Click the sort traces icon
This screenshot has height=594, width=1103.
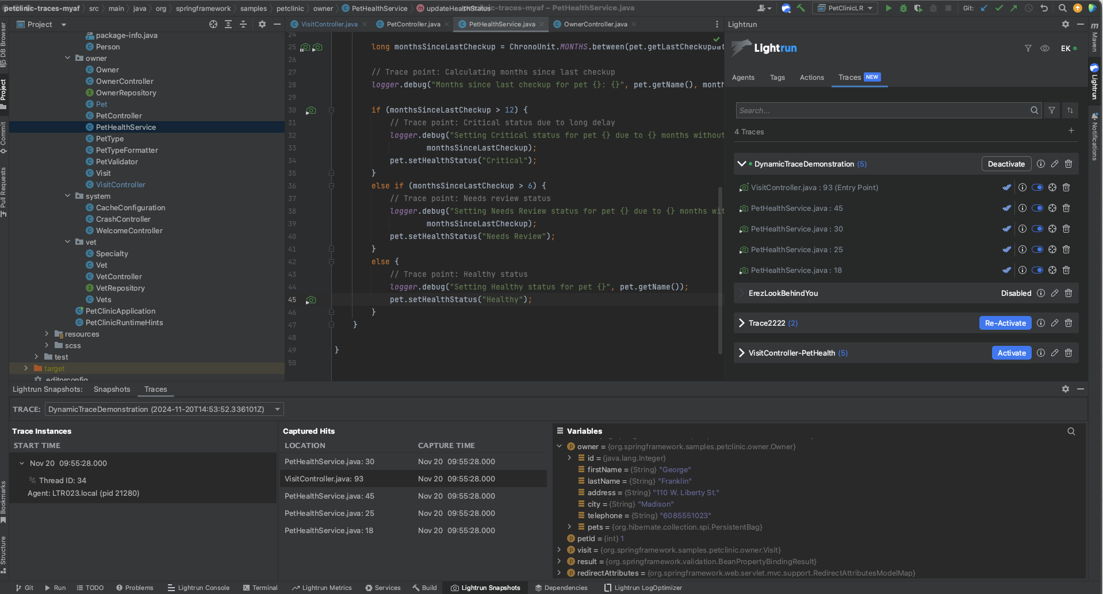pyautogui.click(x=1070, y=110)
